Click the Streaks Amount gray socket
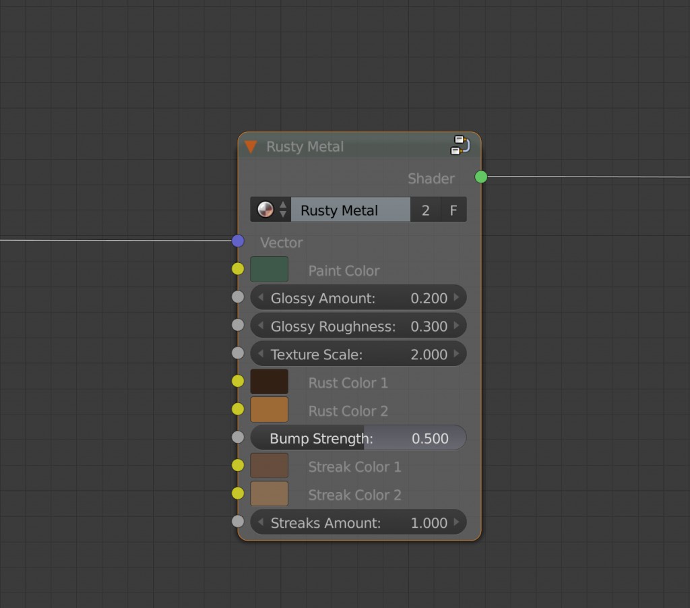This screenshot has height=608, width=690. click(238, 521)
